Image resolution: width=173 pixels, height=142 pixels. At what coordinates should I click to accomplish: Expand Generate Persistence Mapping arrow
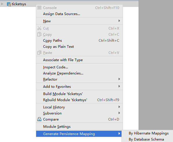(x=119, y=134)
